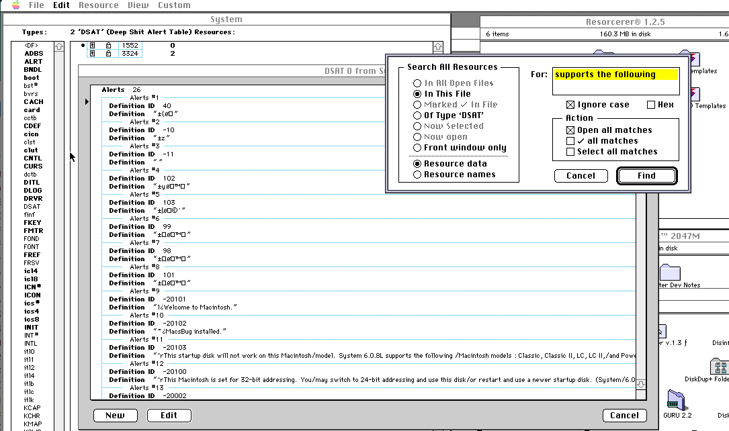Select the ICON resource type
The height and width of the screenshot is (431, 729).
(x=32, y=295)
